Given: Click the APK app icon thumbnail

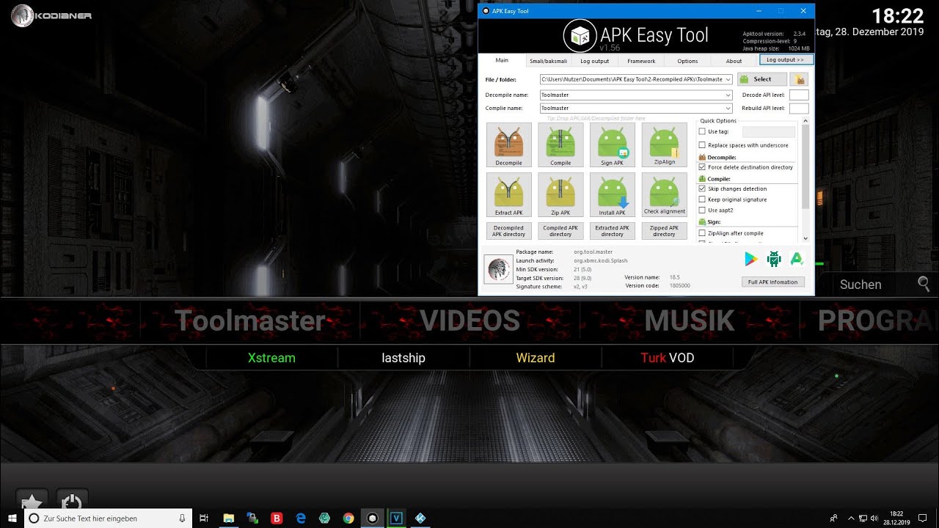Looking at the screenshot, I should (499, 269).
